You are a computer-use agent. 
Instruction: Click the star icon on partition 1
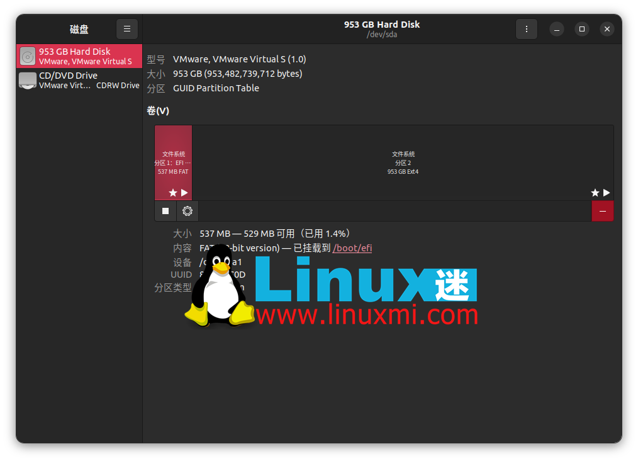click(x=172, y=193)
